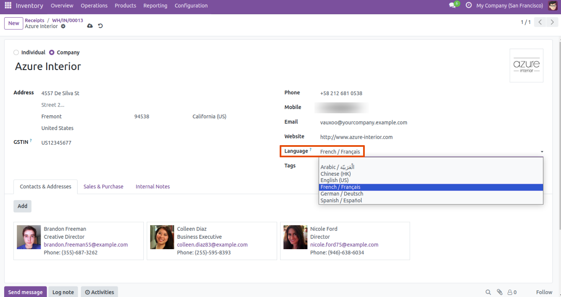This screenshot has height=297, width=561.
Task: Click Colleen Diaz's email address
Action: (212, 245)
